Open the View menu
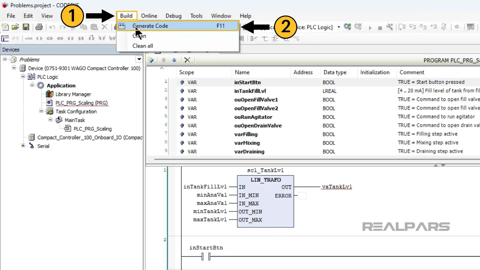This screenshot has height=270, width=480. point(47,16)
